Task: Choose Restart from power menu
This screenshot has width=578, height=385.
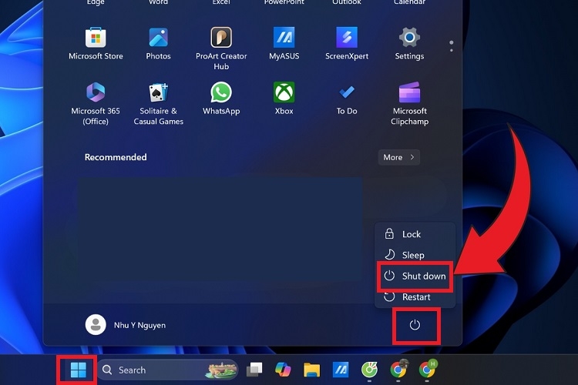Action: coord(415,297)
